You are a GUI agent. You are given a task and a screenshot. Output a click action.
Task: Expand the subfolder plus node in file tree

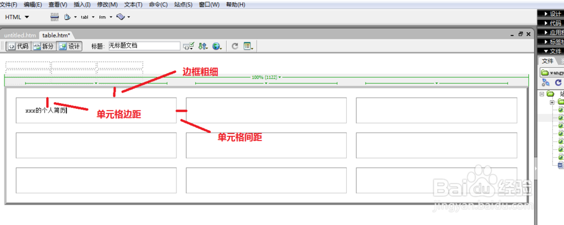tap(552, 103)
